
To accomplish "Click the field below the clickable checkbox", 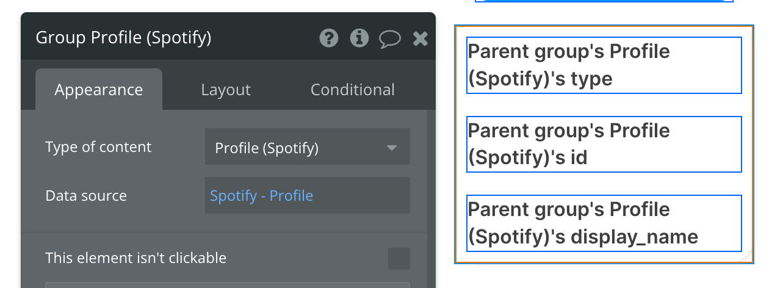I will coord(227,284).
